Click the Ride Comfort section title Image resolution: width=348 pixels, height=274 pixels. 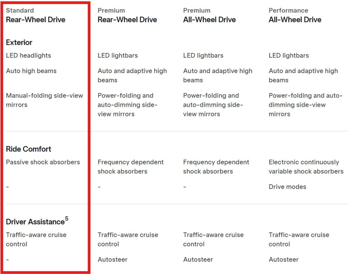pos(29,149)
